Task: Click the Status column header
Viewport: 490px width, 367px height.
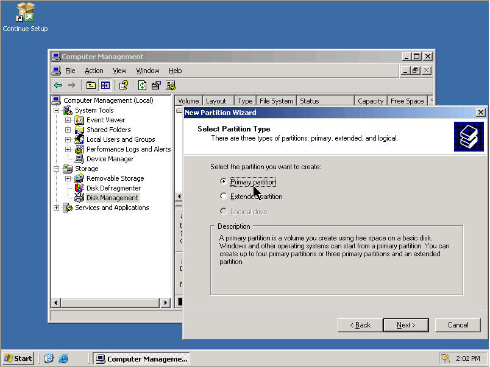Action: (x=325, y=101)
